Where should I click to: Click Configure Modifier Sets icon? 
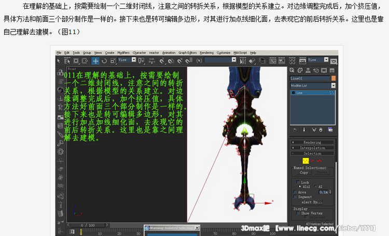330,130
